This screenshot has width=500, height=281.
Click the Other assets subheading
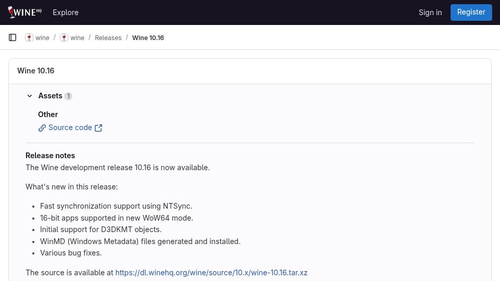(48, 114)
